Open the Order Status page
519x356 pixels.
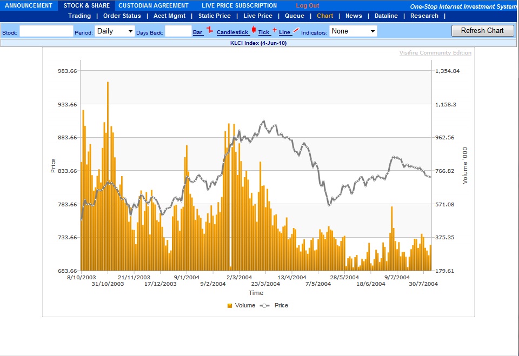click(122, 16)
